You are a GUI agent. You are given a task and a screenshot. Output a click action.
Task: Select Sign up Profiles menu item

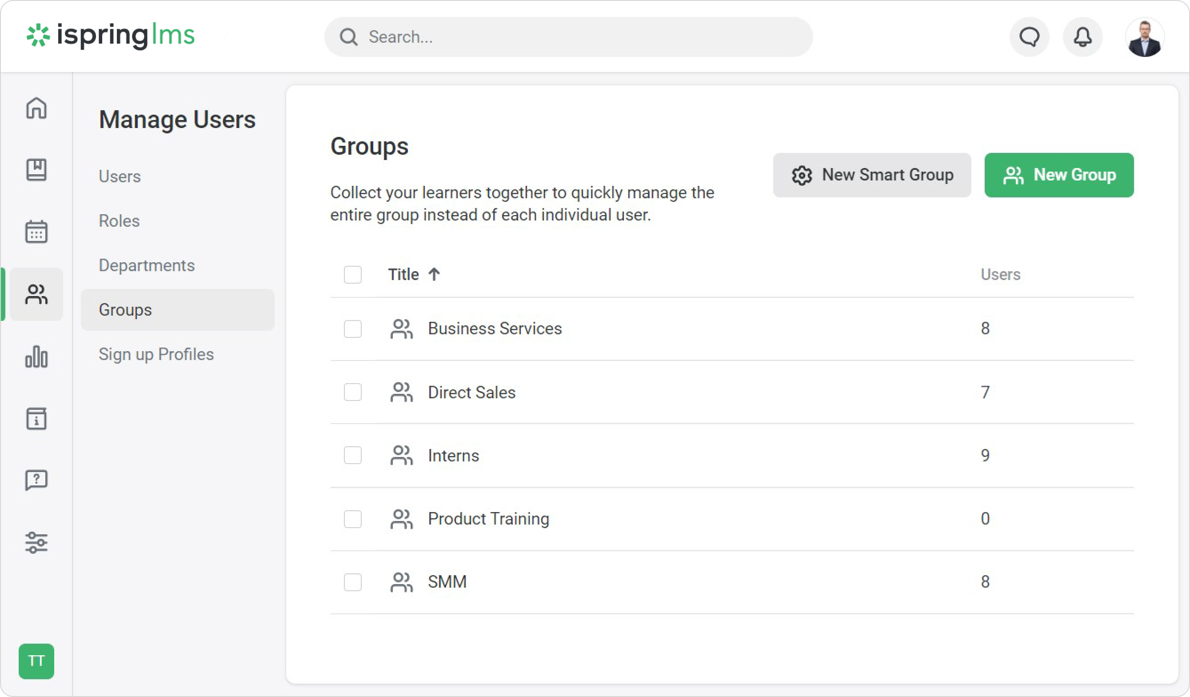coord(156,354)
